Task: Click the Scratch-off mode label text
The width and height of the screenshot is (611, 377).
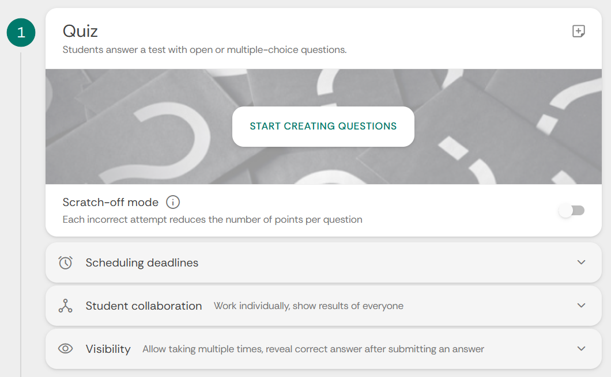Action: pyautogui.click(x=110, y=202)
